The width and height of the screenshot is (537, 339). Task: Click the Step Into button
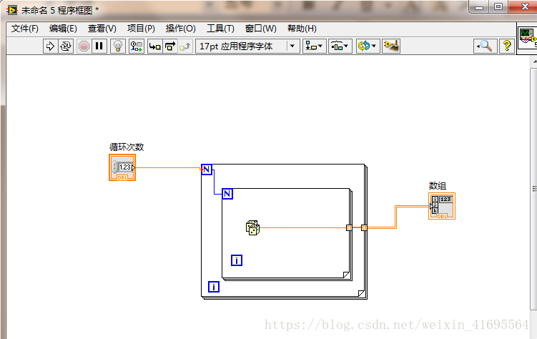point(154,46)
